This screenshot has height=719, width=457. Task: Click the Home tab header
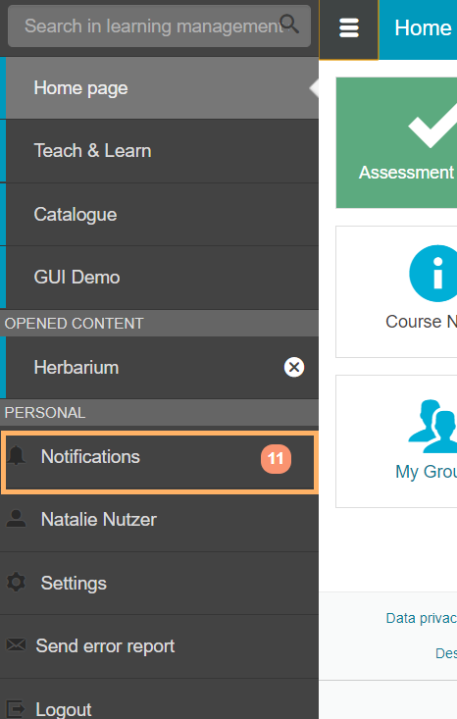(423, 28)
